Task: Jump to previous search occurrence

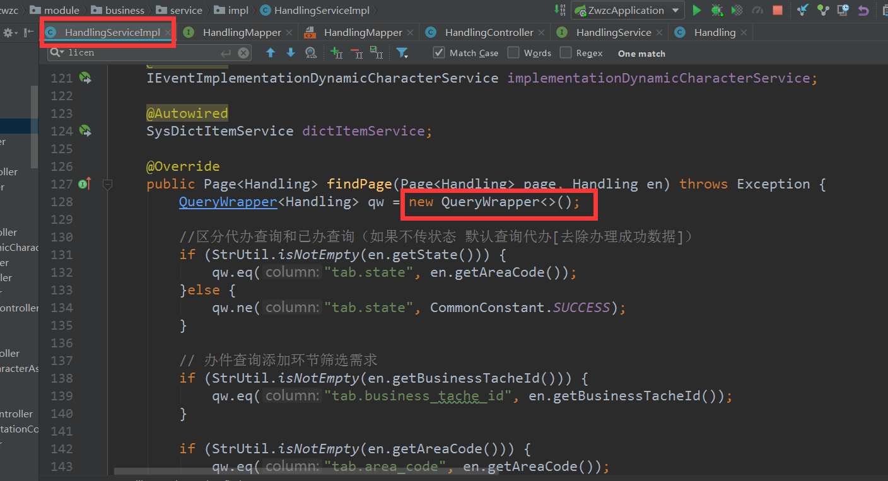Action: tap(271, 53)
